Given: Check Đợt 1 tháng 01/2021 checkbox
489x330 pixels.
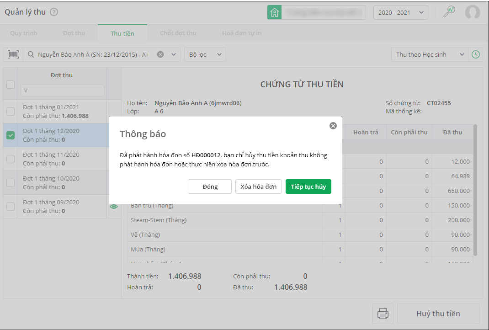Looking at the screenshot, I should (x=11, y=111).
